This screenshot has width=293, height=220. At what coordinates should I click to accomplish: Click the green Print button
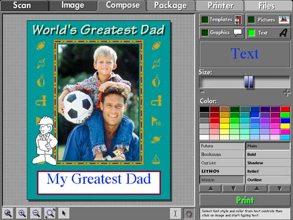245,200
